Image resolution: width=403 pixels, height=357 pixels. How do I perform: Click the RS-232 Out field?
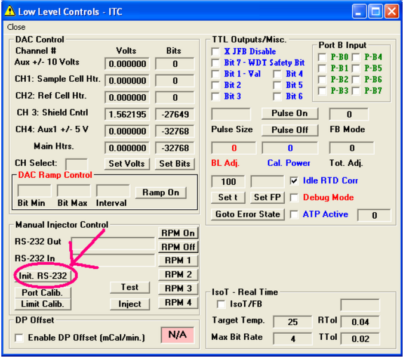pos(113,243)
